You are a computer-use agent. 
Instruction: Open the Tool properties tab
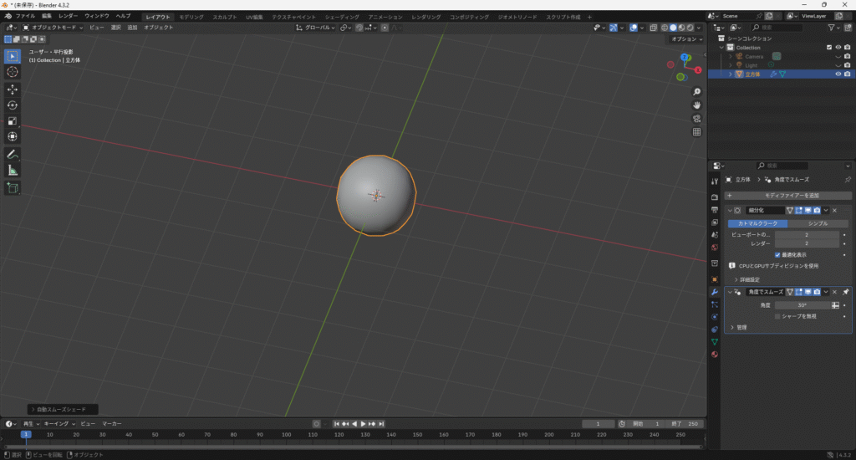[x=715, y=181]
